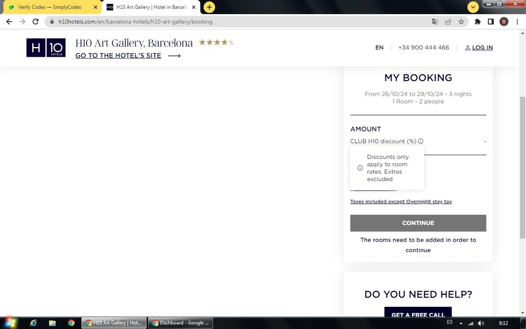
Task: Close the H10 Art Gallery tab
Action: pos(194,7)
